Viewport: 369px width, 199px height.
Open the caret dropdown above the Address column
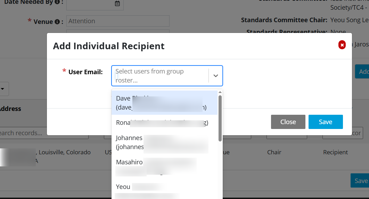coord(3,89)
